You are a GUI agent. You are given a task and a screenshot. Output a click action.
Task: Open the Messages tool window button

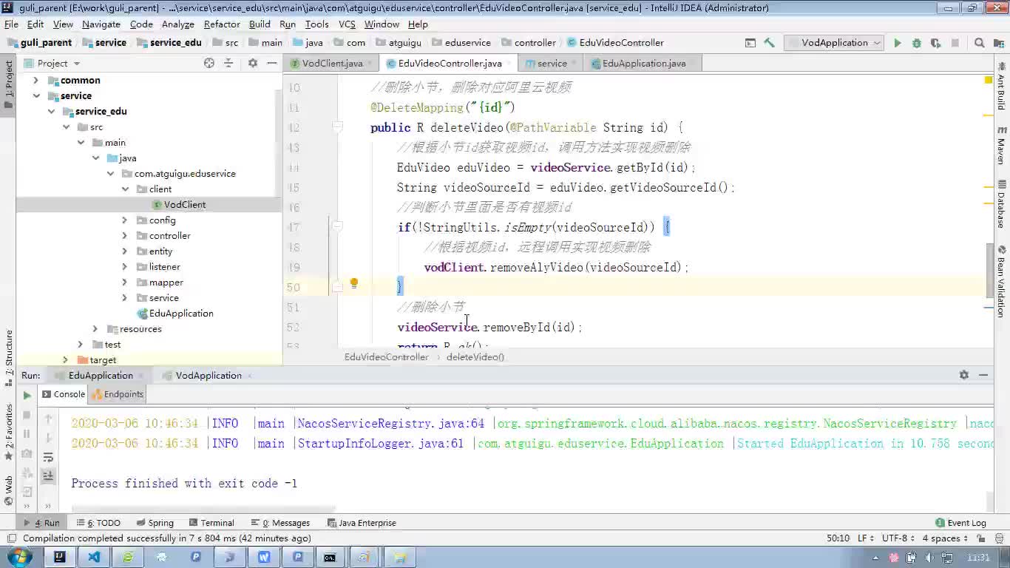coord(281,523)
